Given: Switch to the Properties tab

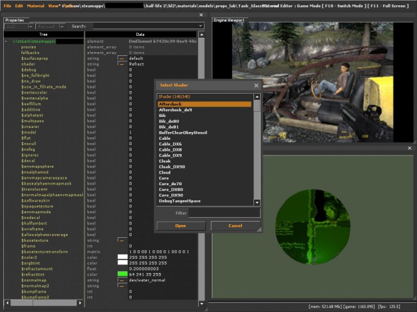Looking at the screenshot, I should coord(14,20).
